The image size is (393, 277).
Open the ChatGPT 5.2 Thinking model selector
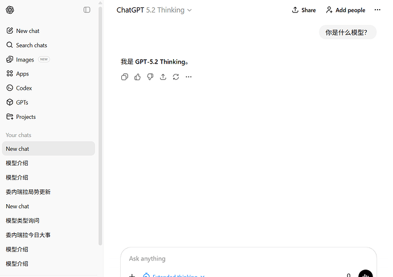(x=154, y=10)
